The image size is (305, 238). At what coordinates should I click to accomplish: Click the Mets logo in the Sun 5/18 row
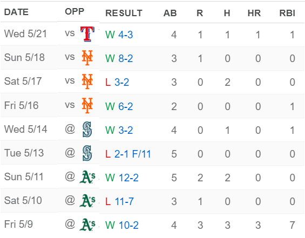(x=87, y=58)
